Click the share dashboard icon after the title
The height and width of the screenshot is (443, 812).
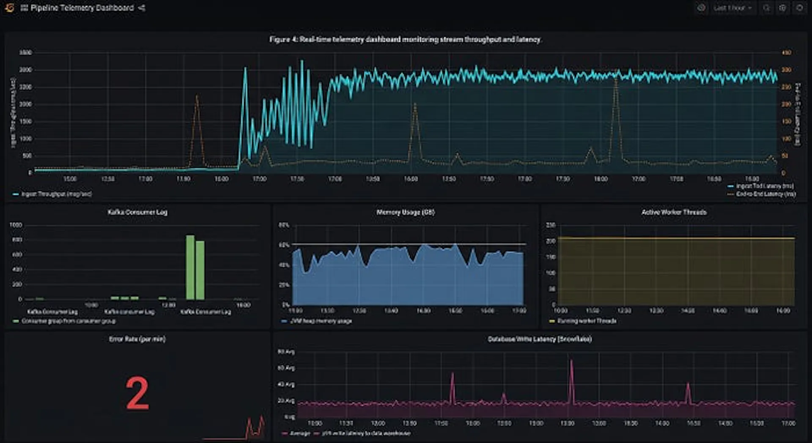tap(142, 8)
